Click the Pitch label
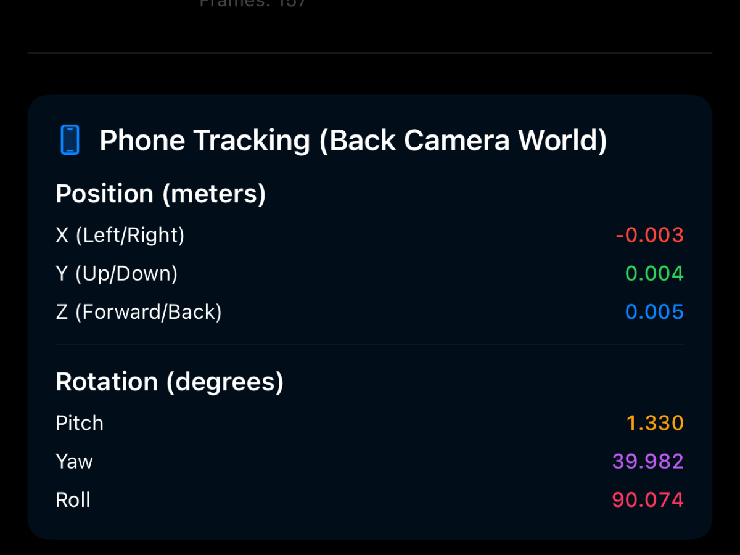 [80, 423]
